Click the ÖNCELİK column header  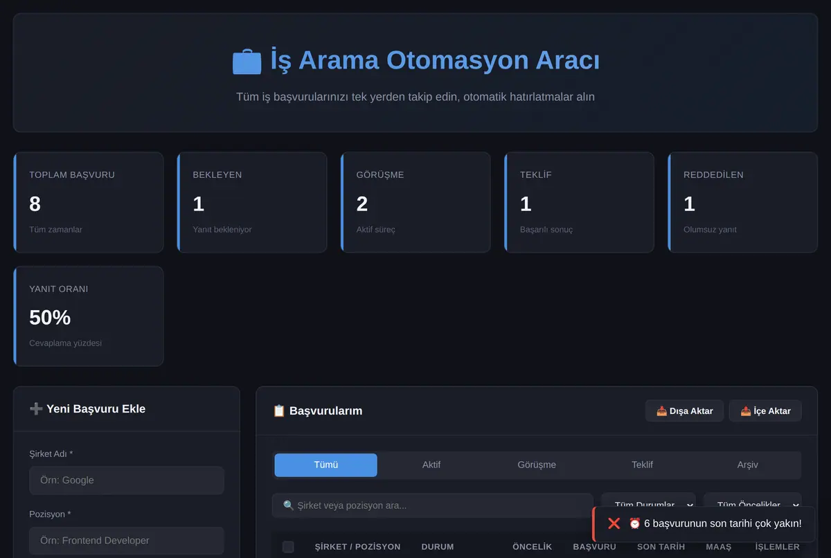pos(532,547)
